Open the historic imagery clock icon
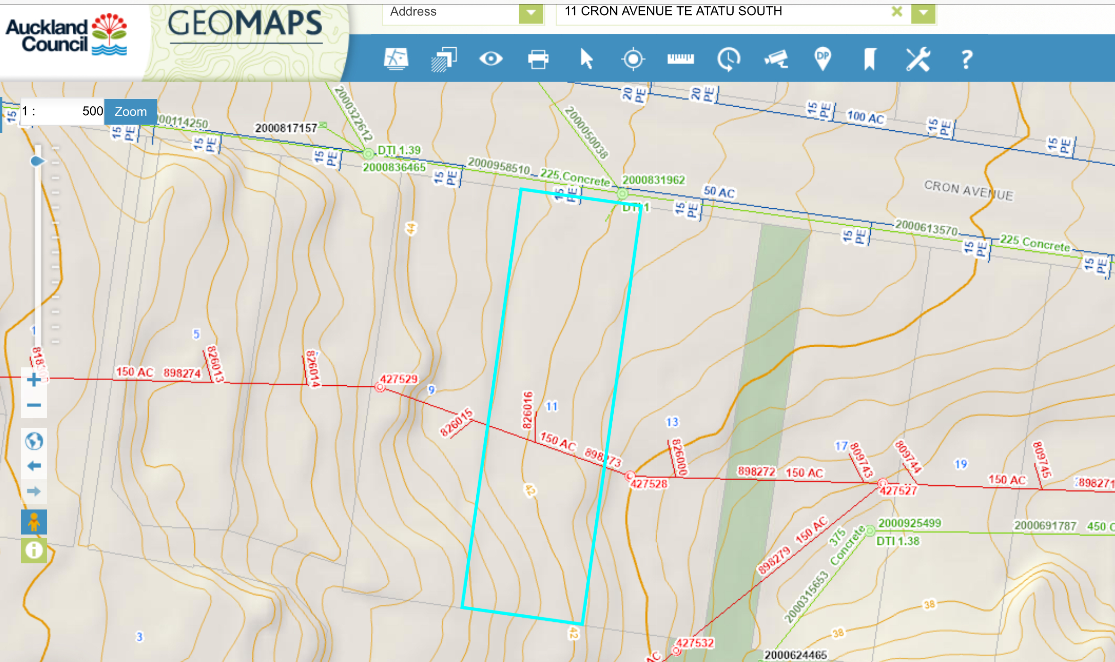 tap(728, 59)
